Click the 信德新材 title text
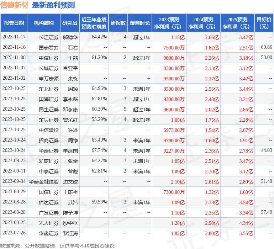 point(14,5)
